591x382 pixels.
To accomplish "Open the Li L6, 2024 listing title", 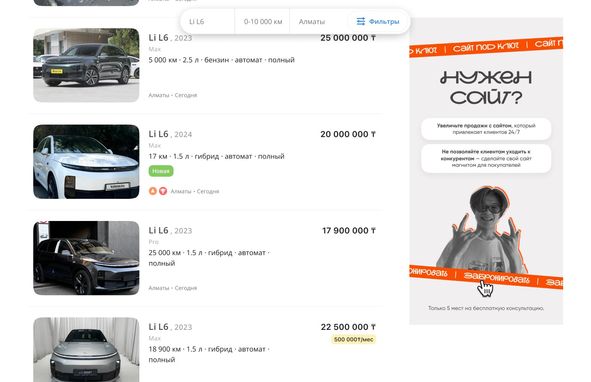I will pyautogui.click(x=170, y=134).
